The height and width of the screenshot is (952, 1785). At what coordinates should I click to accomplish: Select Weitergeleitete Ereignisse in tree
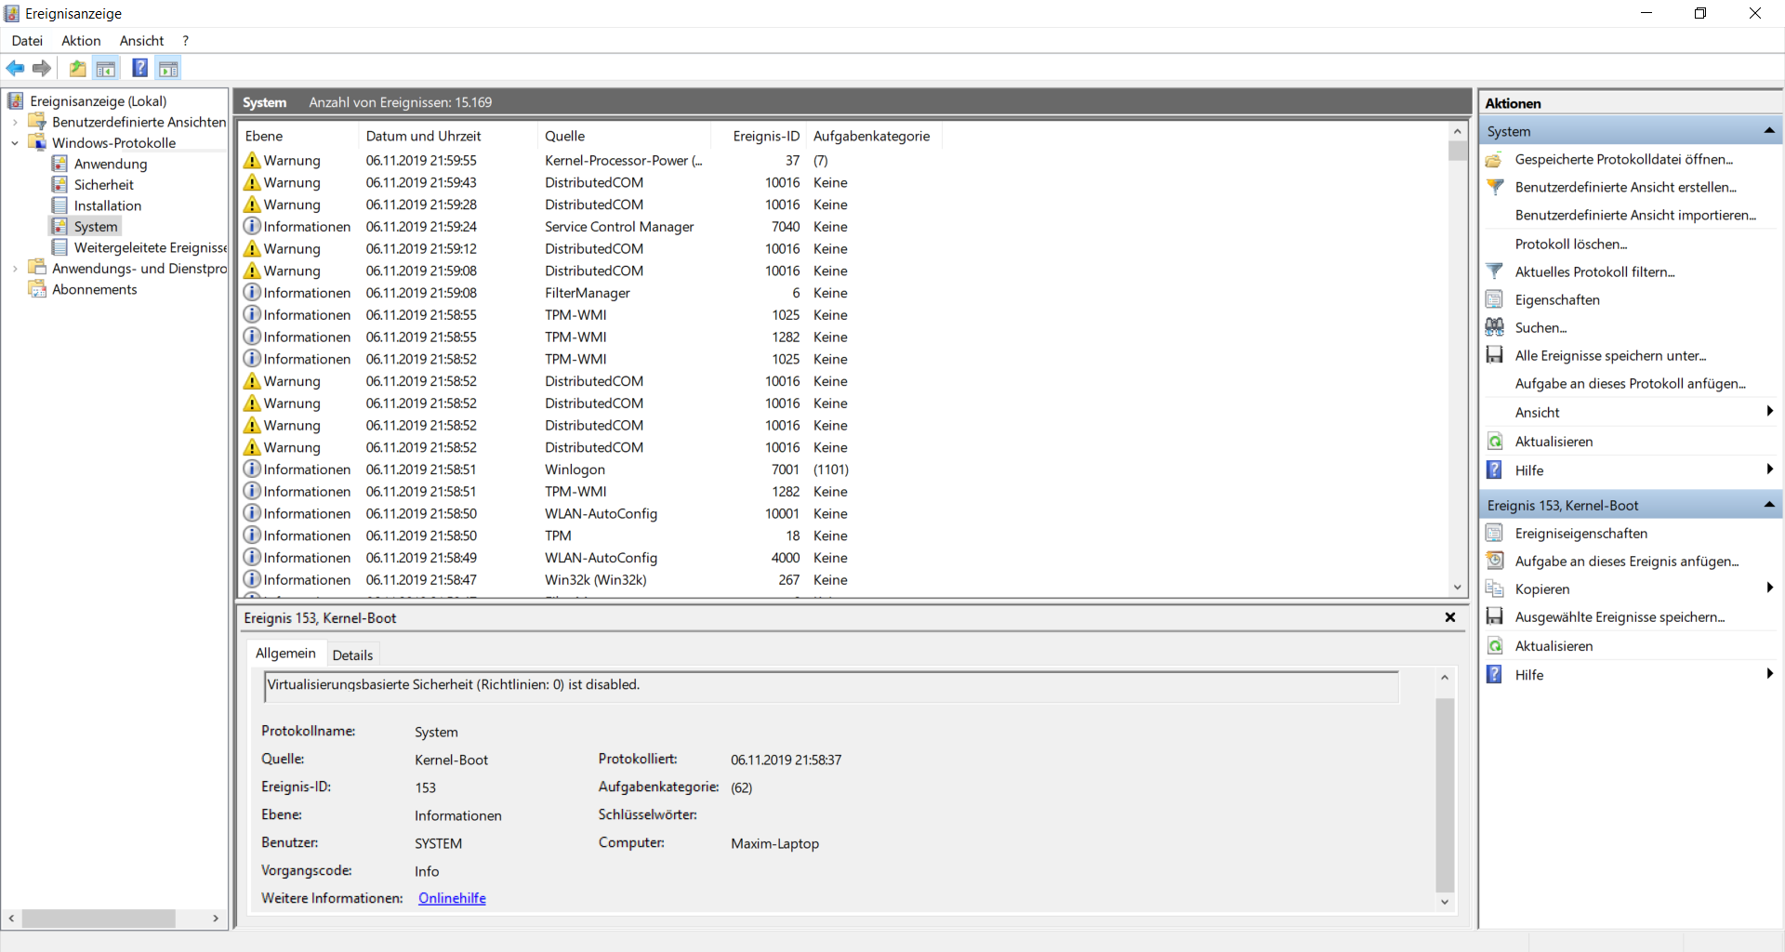[x=151, y=247]
